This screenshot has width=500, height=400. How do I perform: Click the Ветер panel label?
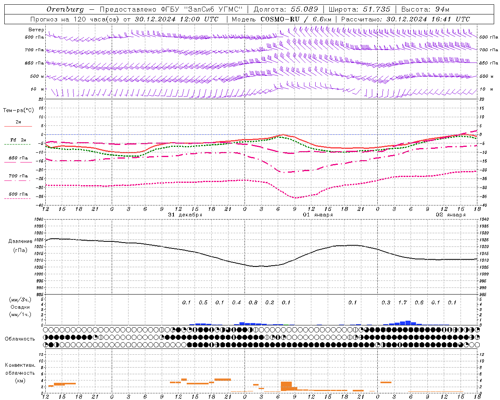[36, 30]
